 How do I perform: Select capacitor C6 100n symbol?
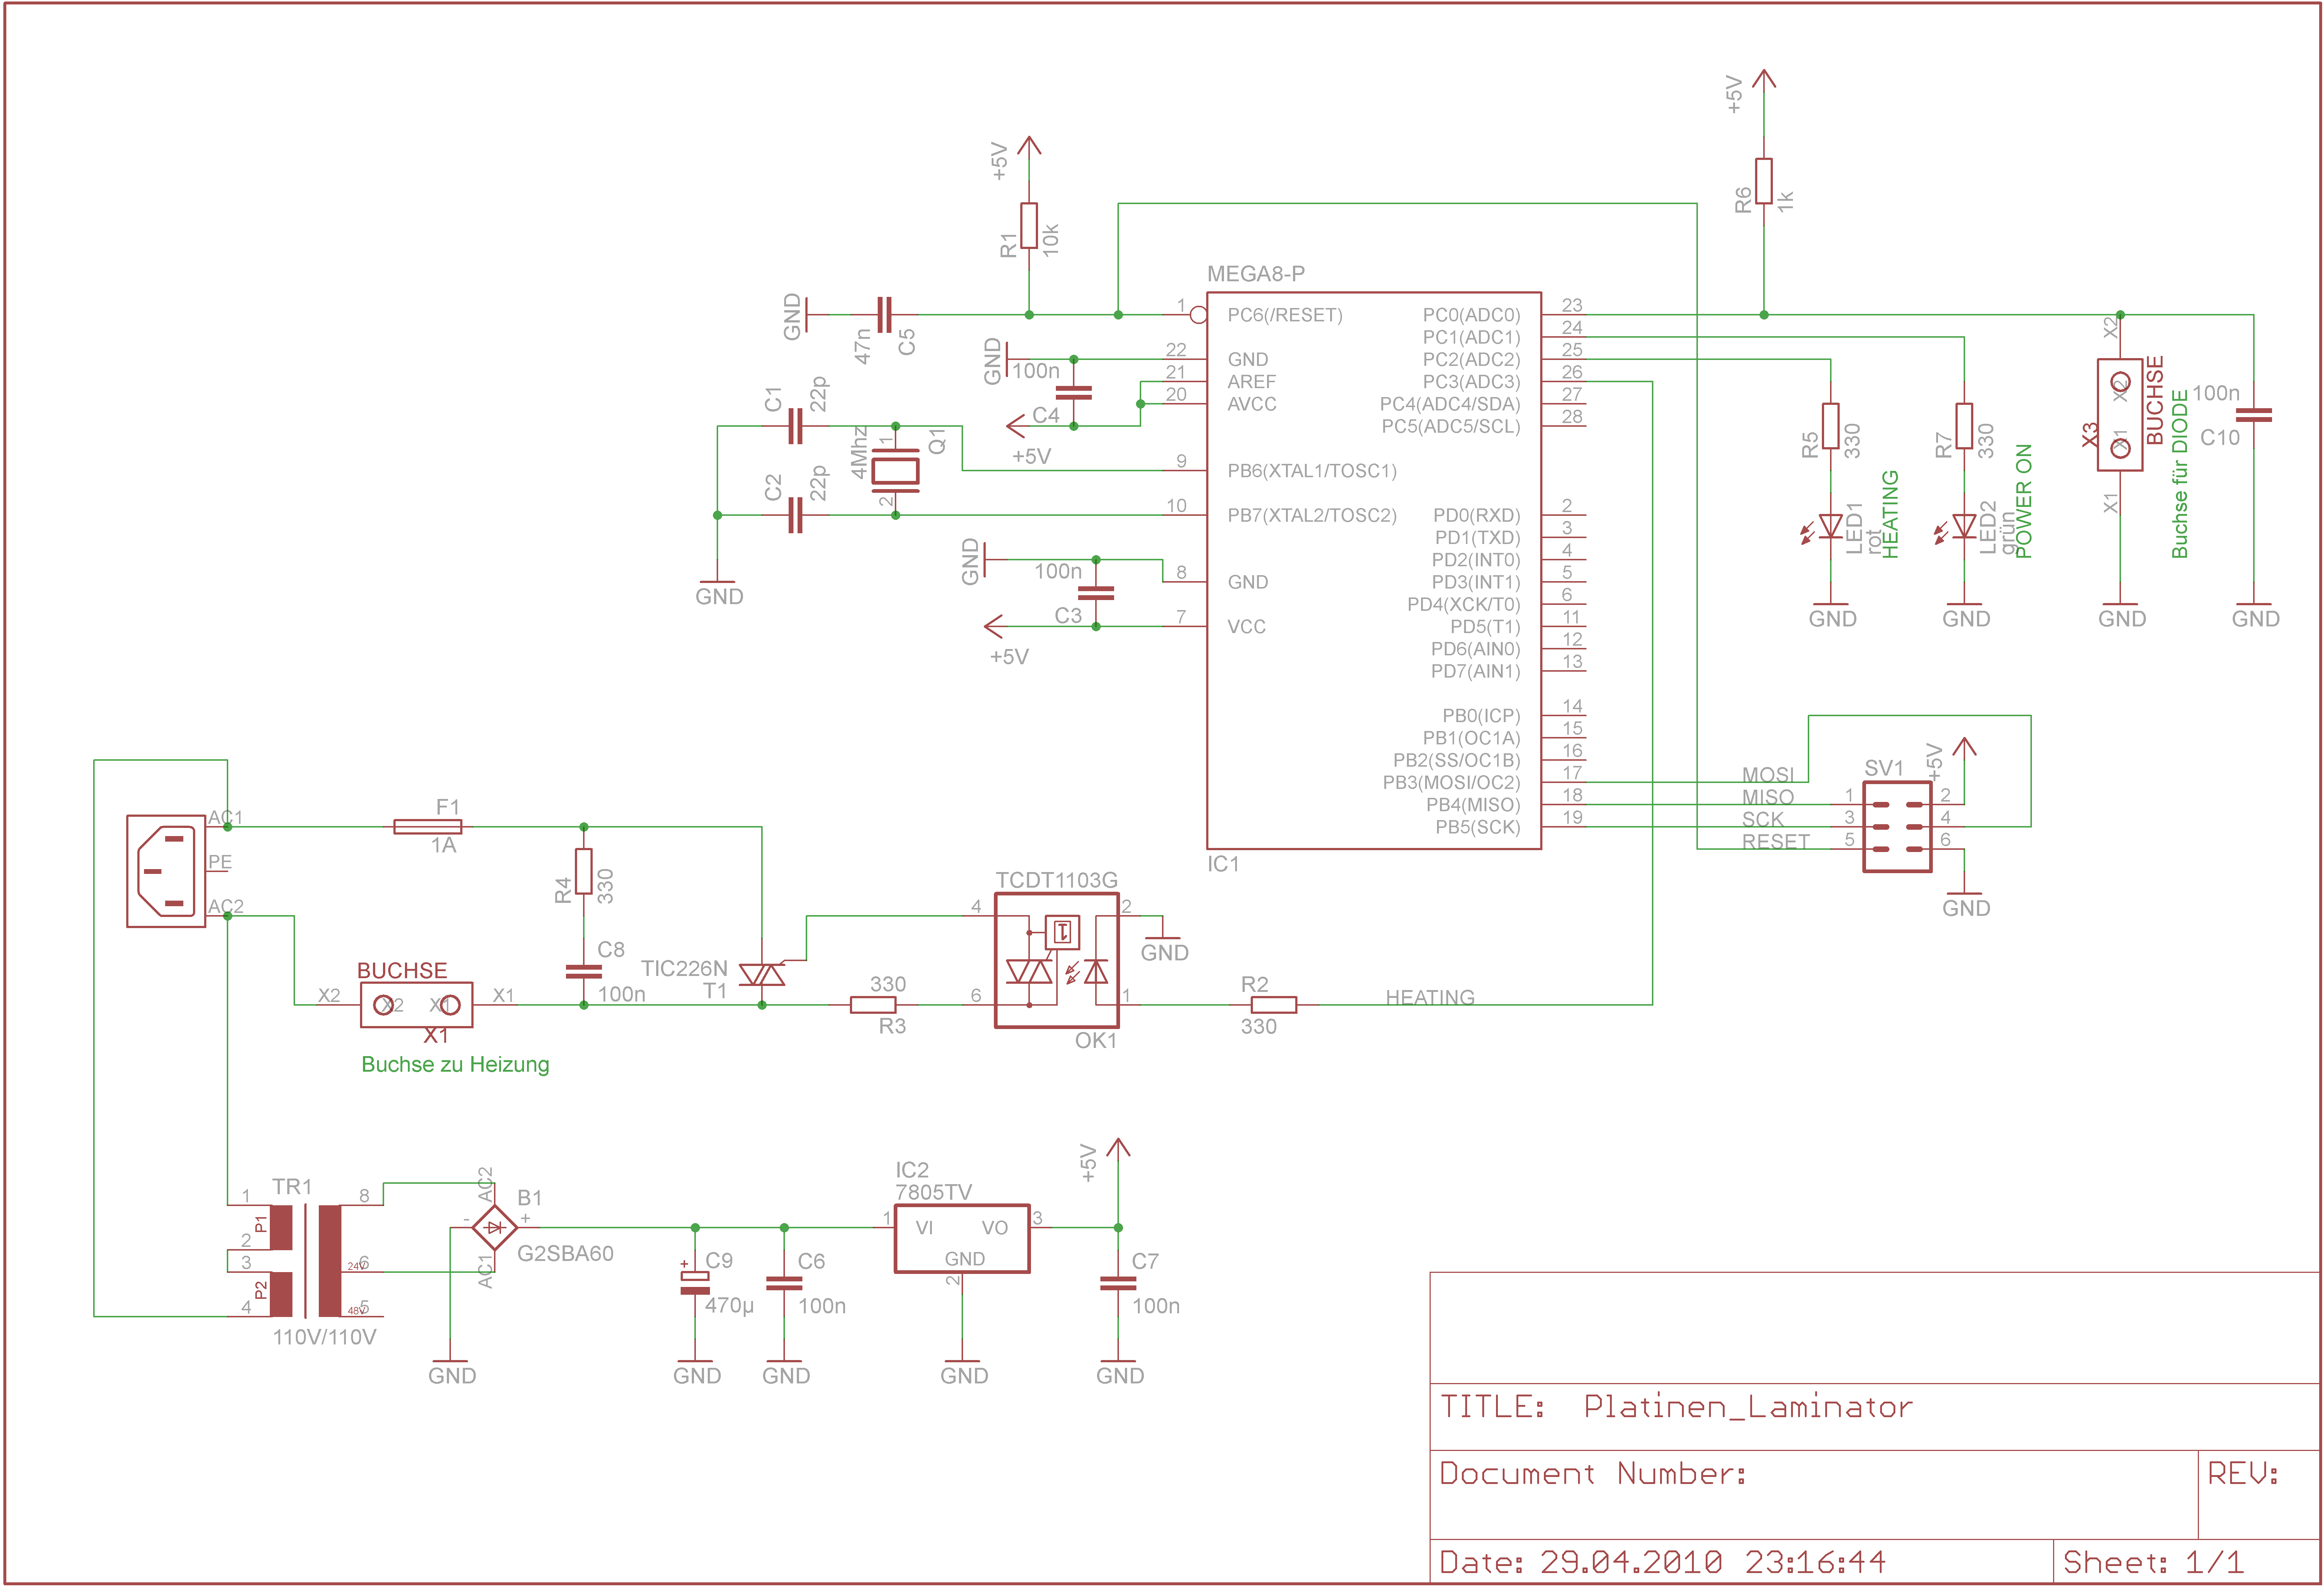coord(784,1283)
